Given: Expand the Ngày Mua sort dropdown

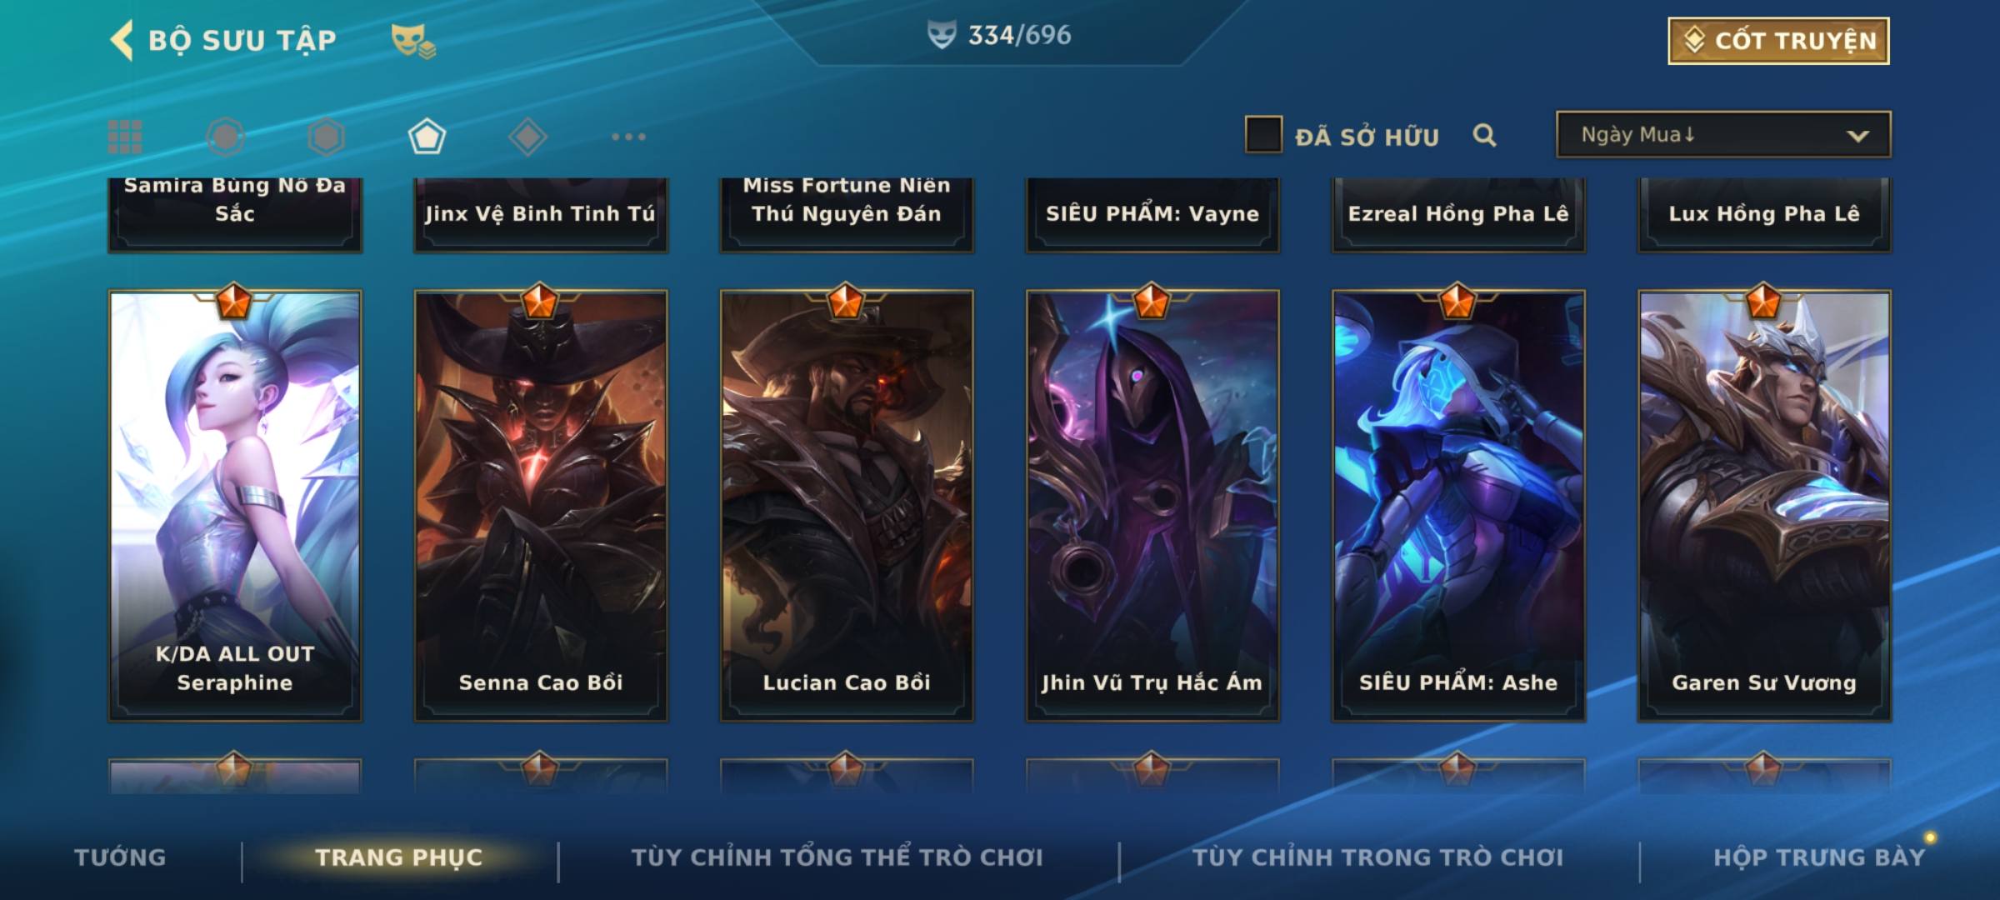Looking at the screenshot, I should coord(1723,135).
